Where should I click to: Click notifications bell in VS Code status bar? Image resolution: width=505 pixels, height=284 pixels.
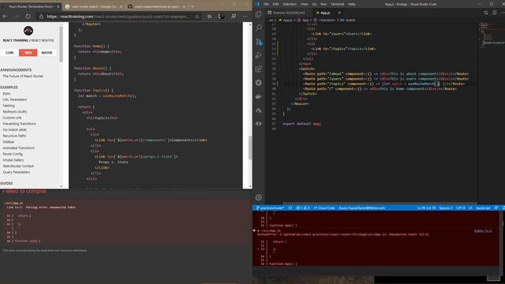(x=503, y=208)
